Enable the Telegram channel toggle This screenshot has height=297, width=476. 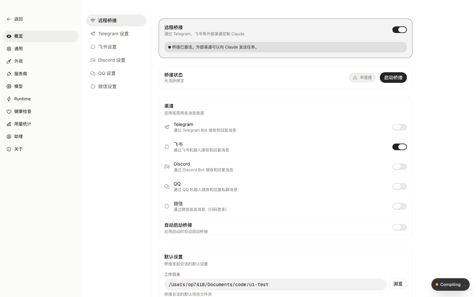[x=400, y=127]
